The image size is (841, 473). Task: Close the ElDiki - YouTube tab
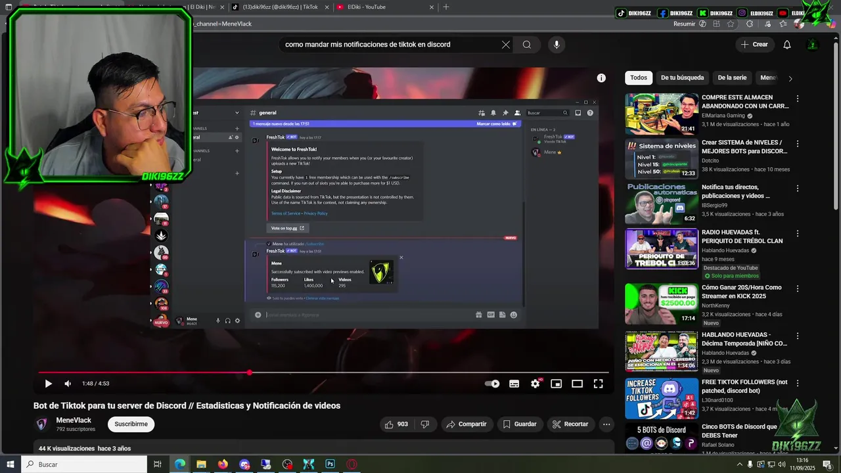click(432, 7)
